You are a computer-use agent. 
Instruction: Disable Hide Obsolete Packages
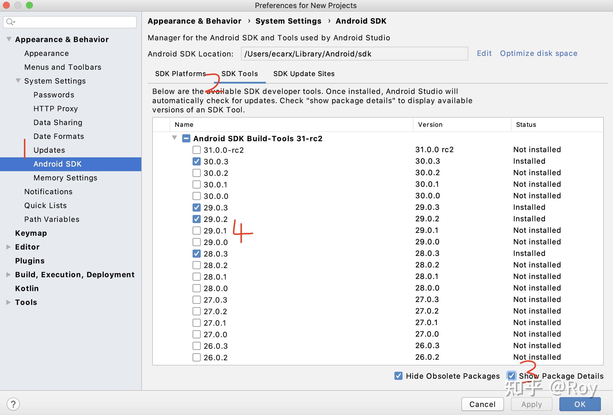pos(398,376)
